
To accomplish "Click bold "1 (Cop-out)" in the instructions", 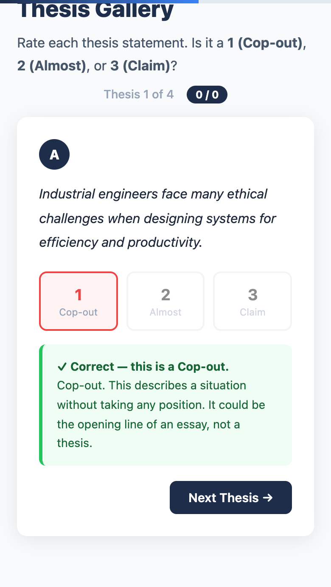I will [266, 43].
